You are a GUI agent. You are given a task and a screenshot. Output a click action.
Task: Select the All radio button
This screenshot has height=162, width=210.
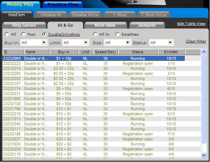pos(7,34)
